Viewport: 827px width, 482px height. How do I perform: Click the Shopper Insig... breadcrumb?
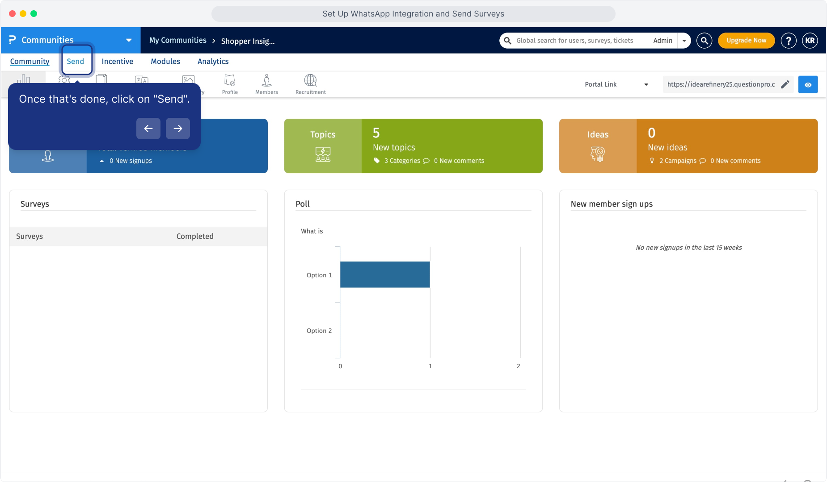[x=248, y=41]
